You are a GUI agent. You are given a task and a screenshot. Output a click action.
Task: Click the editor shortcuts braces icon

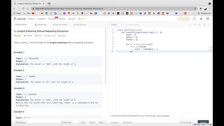[x=195, y=25]
